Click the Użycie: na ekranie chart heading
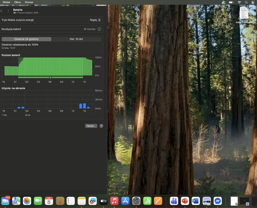 [13, 88]
